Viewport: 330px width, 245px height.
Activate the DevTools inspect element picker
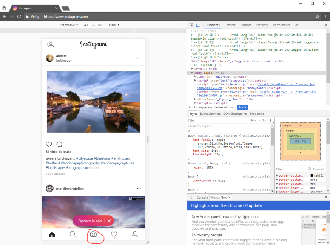(191, 25)
